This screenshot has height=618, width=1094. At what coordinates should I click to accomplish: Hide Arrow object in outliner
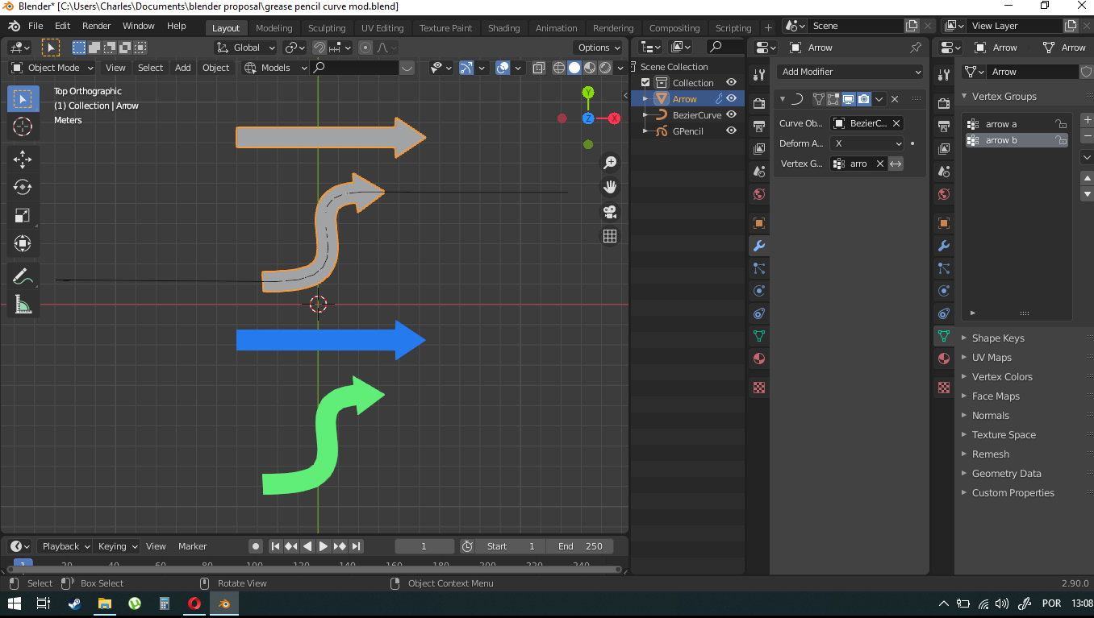click(732, 98)
